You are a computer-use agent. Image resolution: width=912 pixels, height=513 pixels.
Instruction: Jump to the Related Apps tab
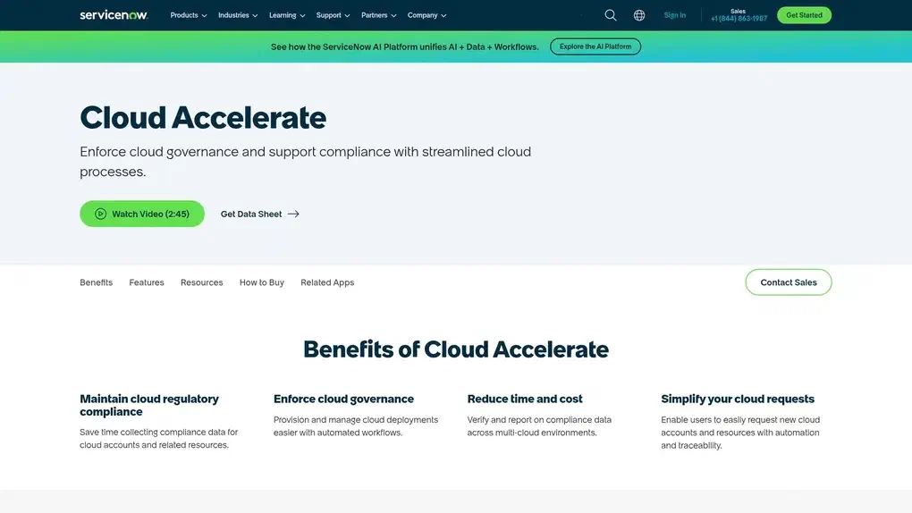click(327, 282)
